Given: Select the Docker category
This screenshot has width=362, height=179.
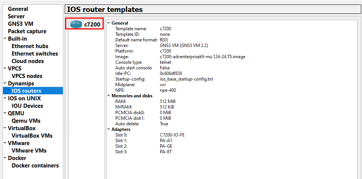Looking at the screenshot, I should [x=17, y=158].
